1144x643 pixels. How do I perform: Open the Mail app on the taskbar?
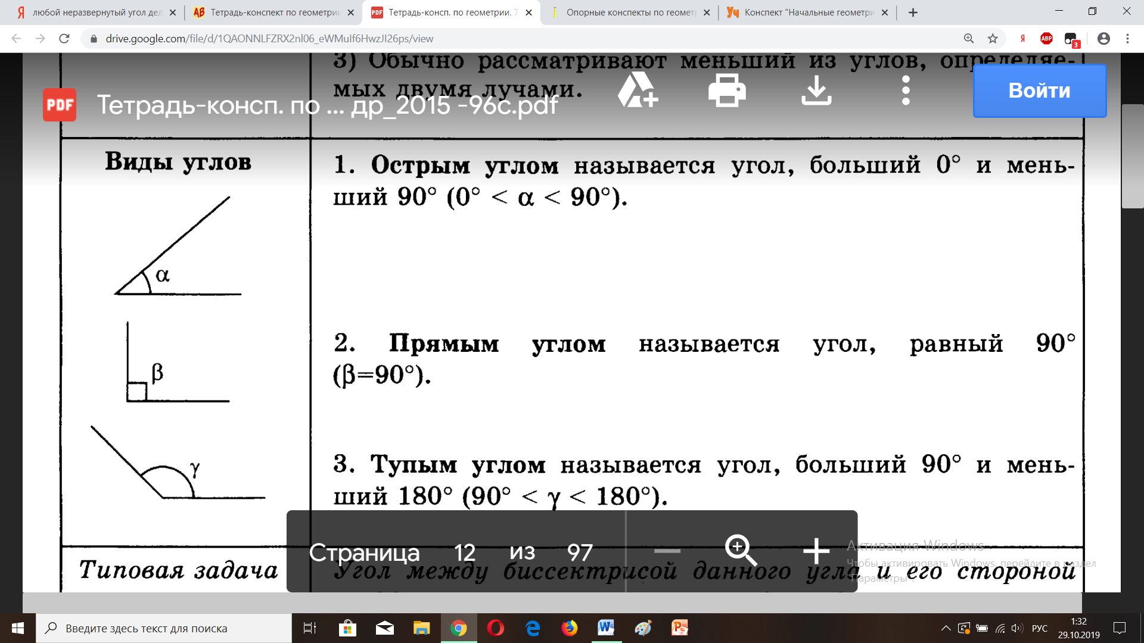pyautogui.click(x=385, y=628)
